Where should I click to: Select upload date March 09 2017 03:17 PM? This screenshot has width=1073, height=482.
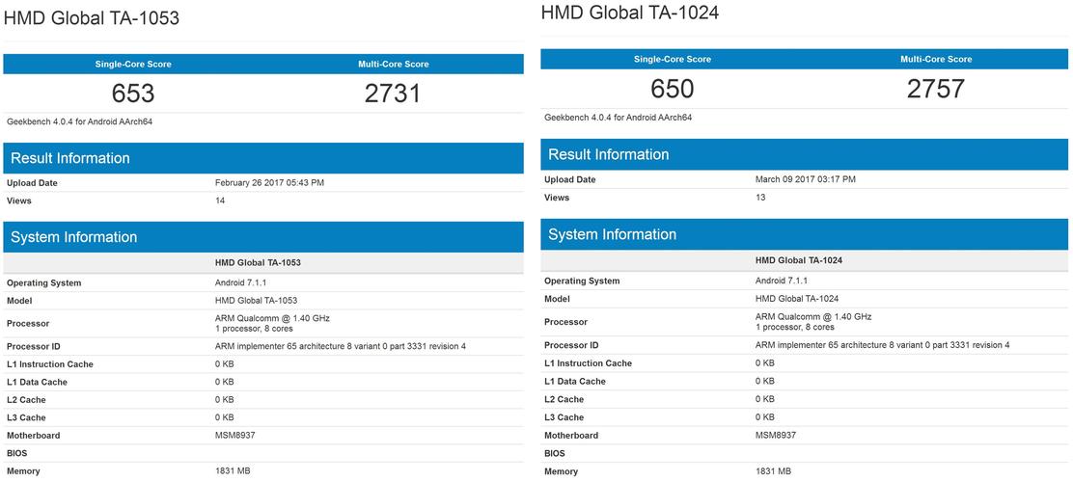pyautogui.click(x=806, y=180)
